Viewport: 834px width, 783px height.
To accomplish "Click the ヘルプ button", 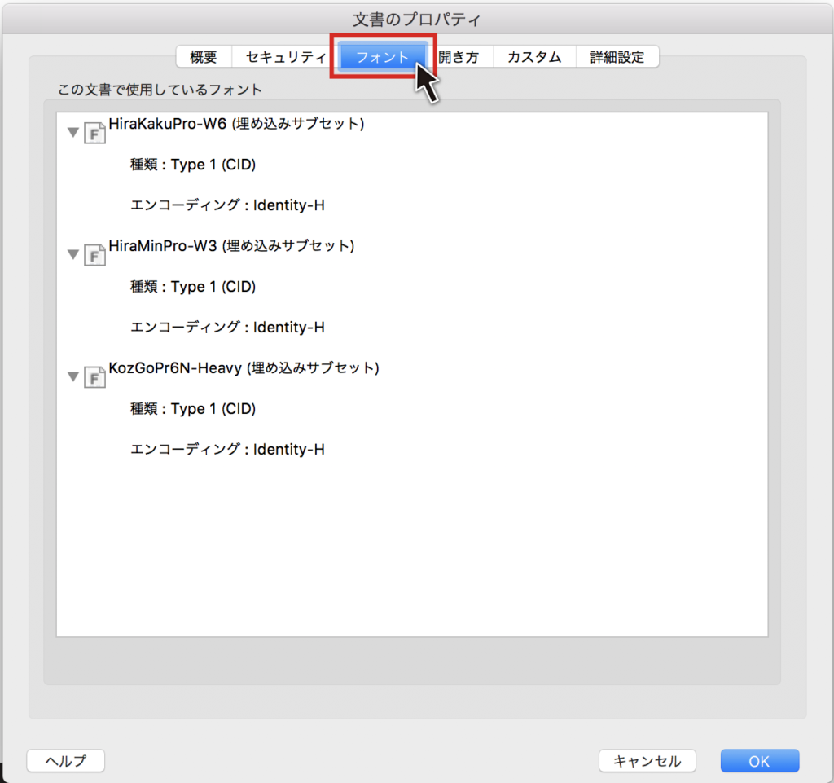I will [x=66, y=761].
